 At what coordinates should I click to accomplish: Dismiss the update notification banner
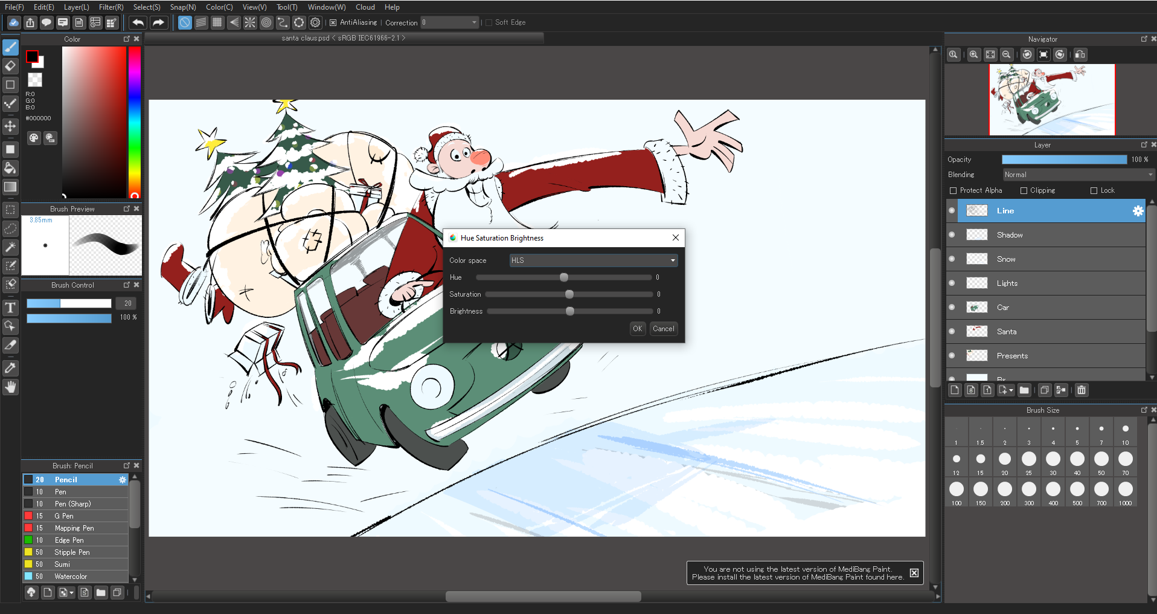coord(914,573)
